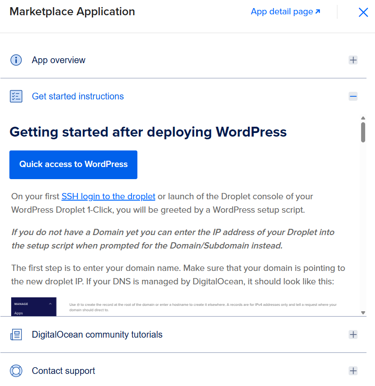Click 'Getting started after deploying WordPress' heading
This screenshot has height=386, width=375.
pos(148,132)
